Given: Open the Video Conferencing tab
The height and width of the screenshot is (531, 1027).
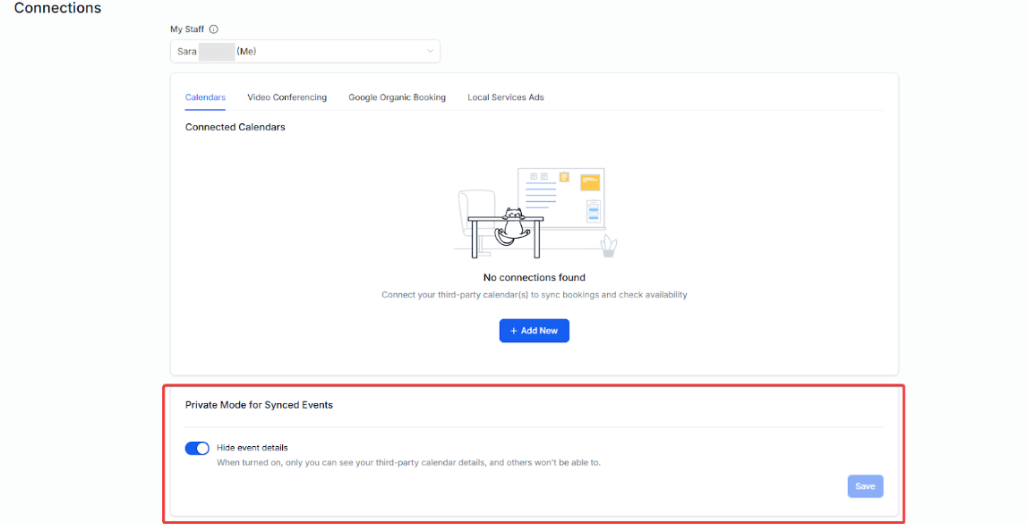Looking at the screenshot, I should pyautogui.click(x=287, y=97).
